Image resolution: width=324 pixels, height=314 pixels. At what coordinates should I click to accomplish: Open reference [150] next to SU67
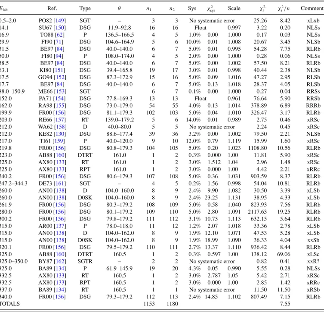pos(59,28)
